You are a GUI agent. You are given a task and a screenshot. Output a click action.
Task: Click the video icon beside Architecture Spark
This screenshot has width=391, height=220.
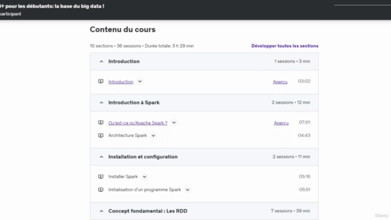[x=101, y=136]
